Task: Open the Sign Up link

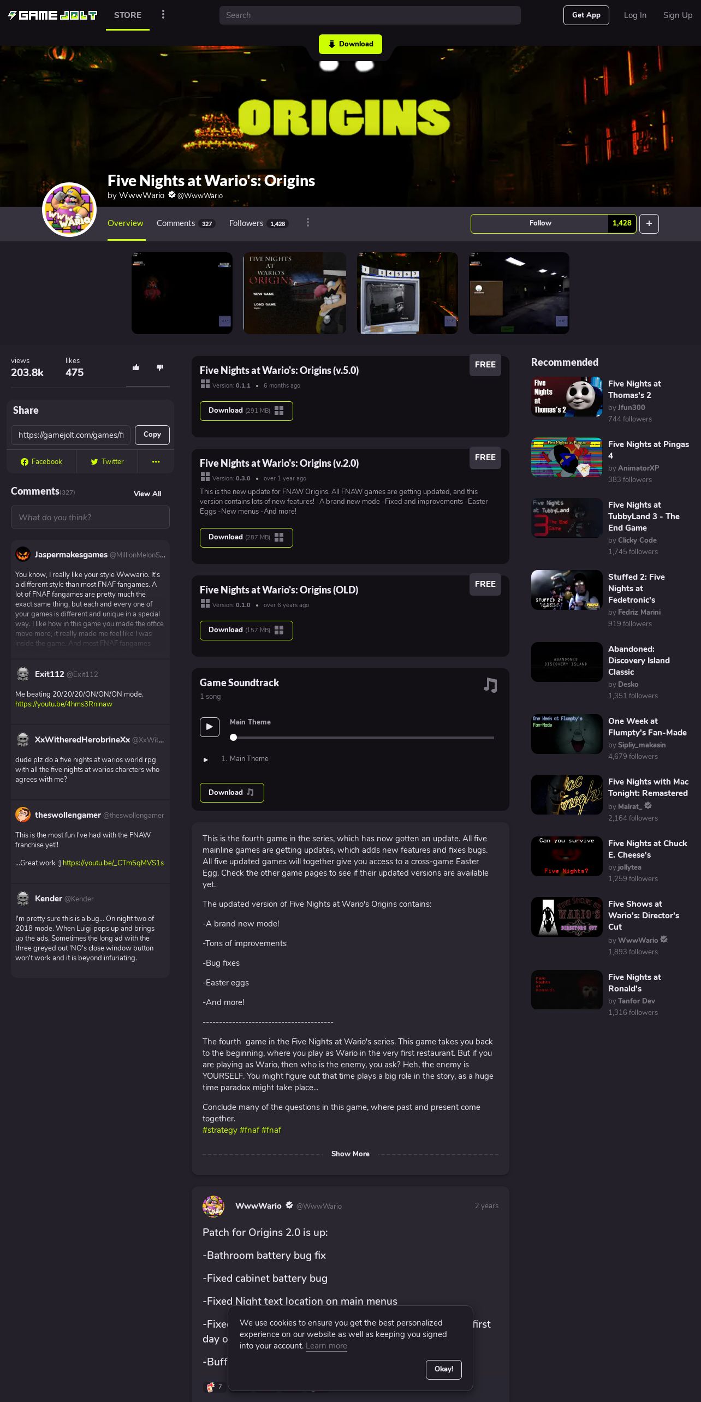Action: [678, 15]
